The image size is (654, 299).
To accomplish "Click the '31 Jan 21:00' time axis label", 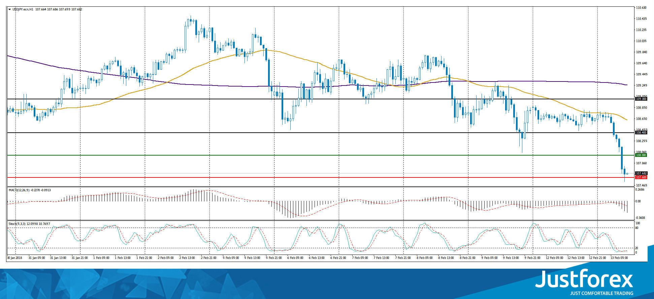I will (x=80, y=258).
